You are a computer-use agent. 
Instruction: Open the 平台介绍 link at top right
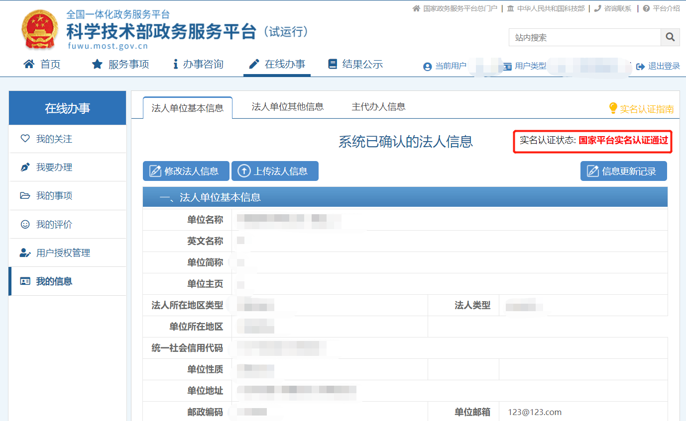(x=666, y=8)
